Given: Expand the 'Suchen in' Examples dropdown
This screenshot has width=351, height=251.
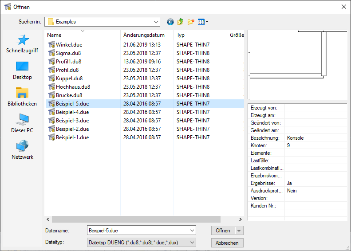Looking at the screenshot, I should coord(156,22).
